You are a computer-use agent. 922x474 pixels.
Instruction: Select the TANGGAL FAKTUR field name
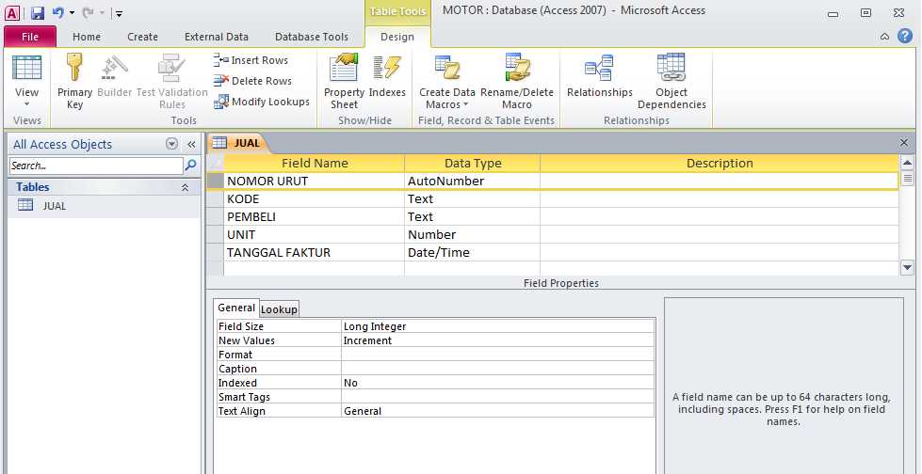click(x=314, y=253)
